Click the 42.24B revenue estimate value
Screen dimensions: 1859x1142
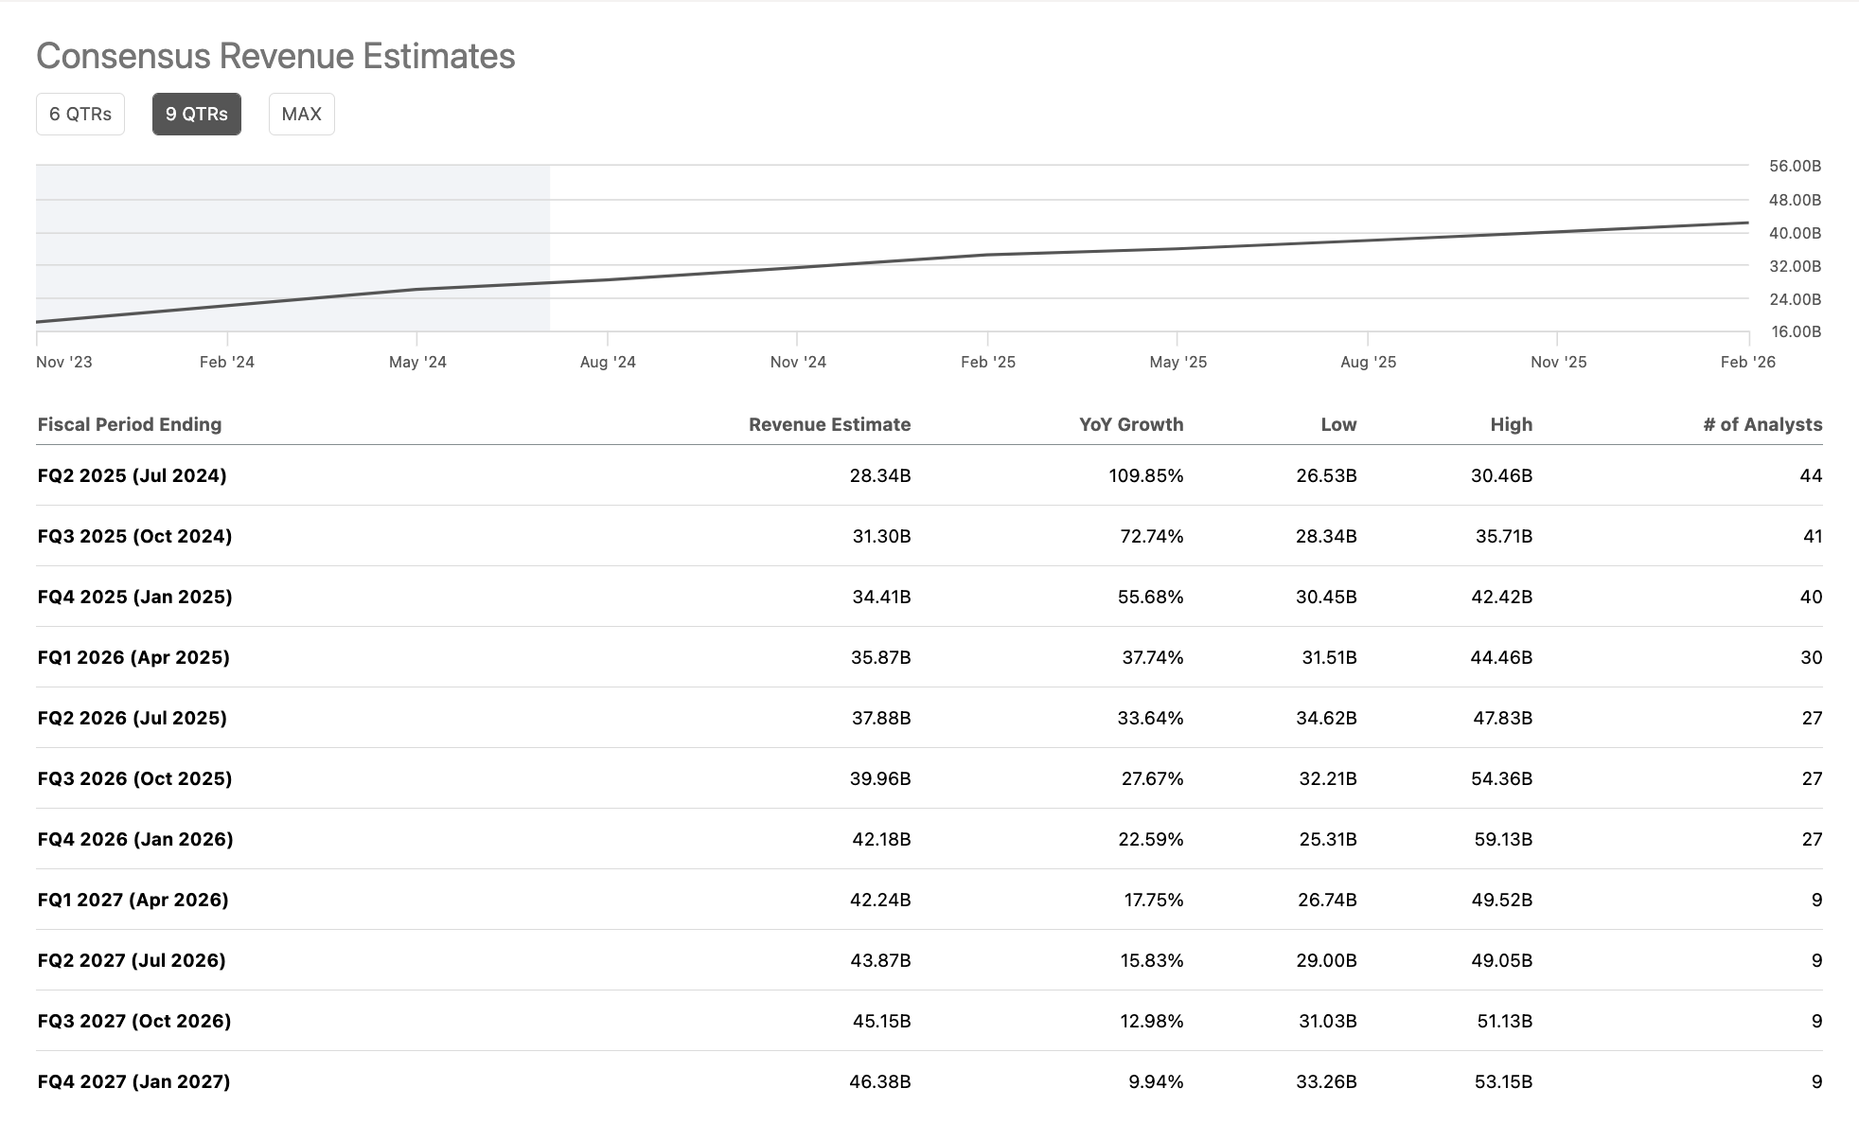click(x=880, y=900)
